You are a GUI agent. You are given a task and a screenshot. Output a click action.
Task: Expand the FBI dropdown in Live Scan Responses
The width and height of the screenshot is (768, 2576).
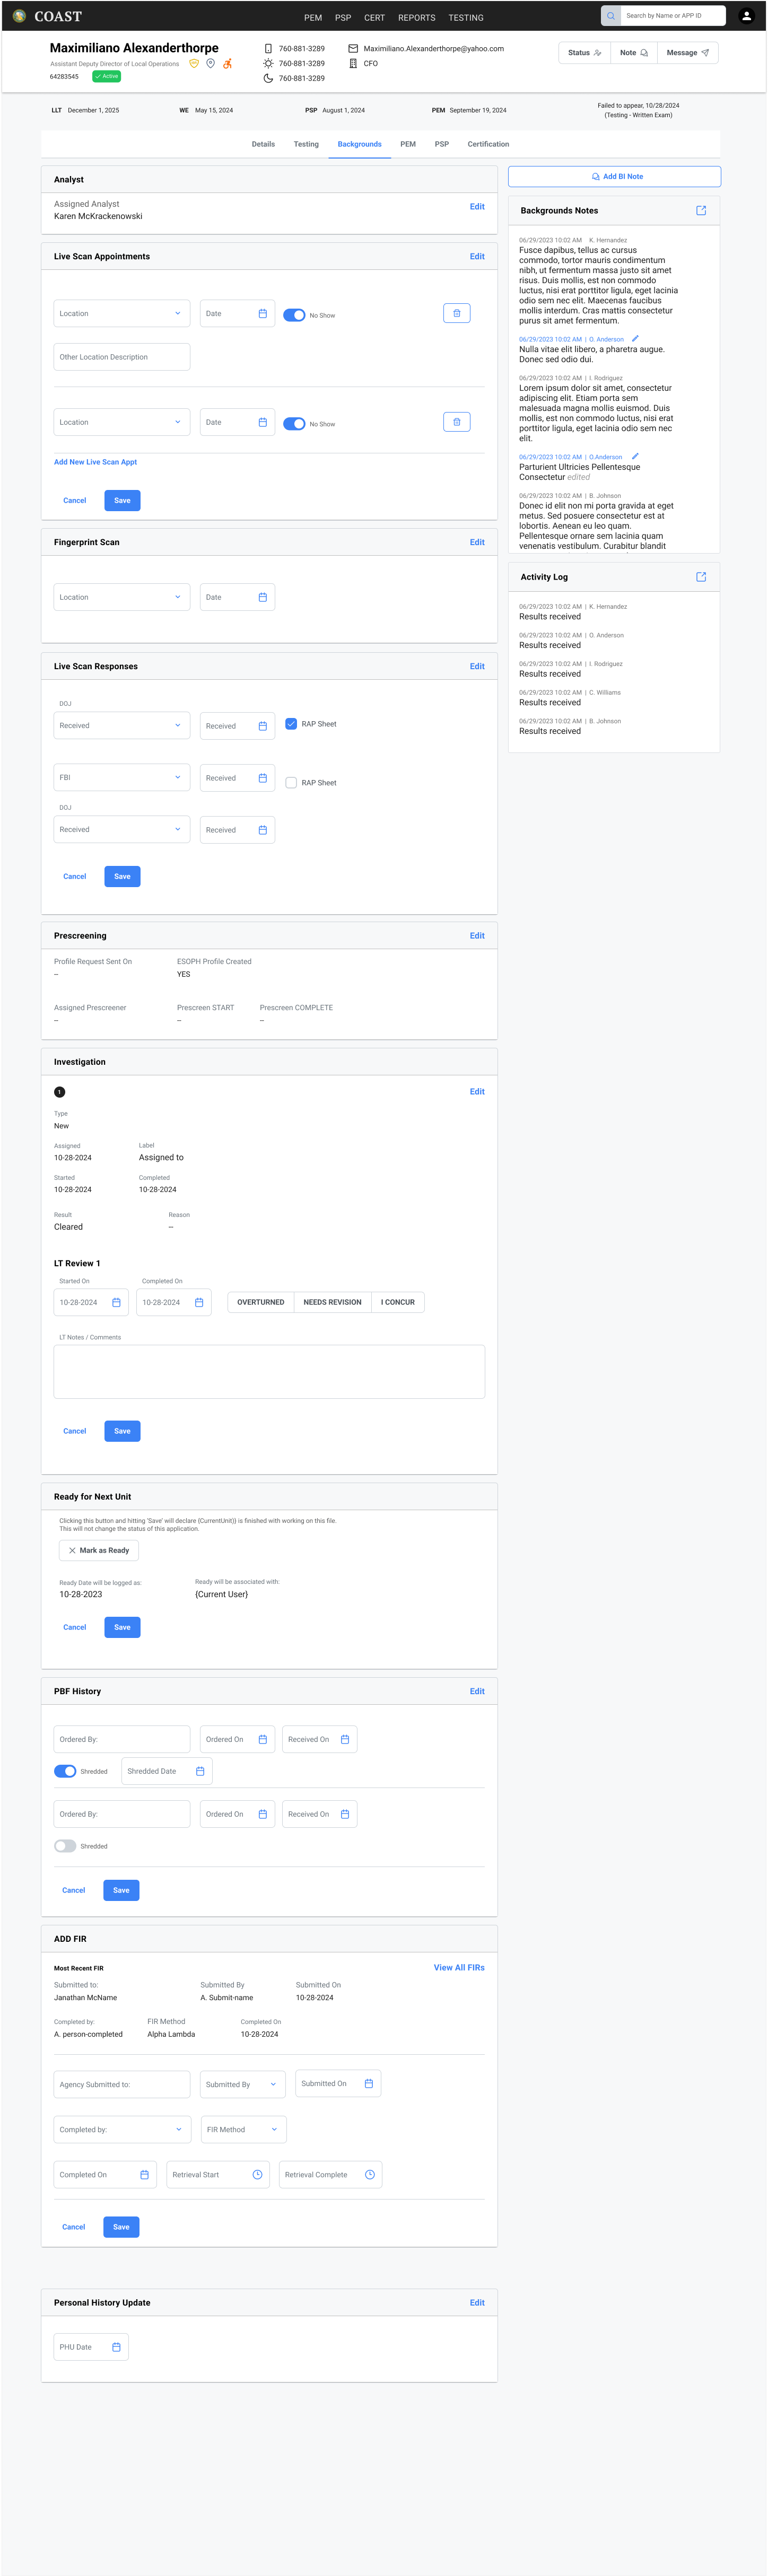pos(122,778)
